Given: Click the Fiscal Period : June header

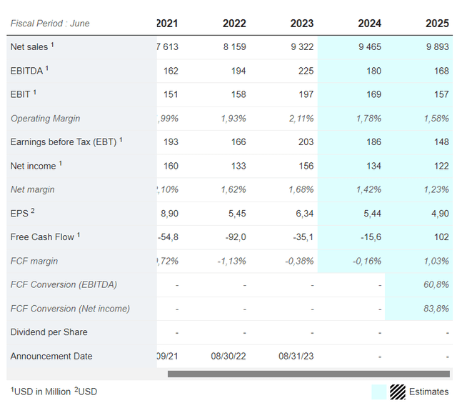Looking at the screenshot, I should coord(50,24).
